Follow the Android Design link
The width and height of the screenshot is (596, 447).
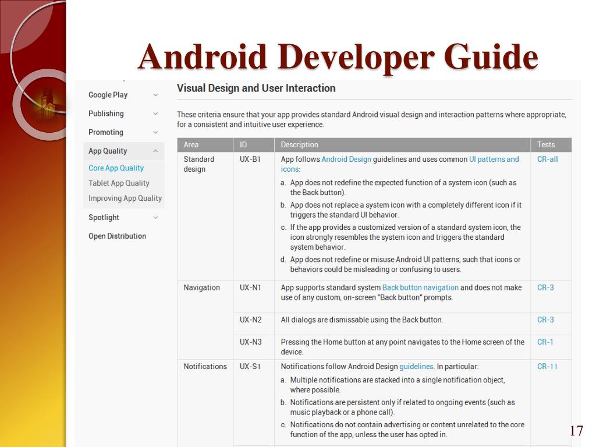(346, 159)
